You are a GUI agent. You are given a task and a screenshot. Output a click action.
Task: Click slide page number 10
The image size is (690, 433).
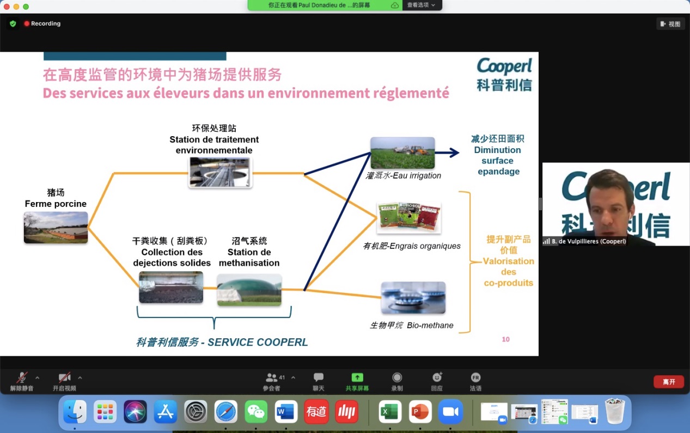point(505,339)
